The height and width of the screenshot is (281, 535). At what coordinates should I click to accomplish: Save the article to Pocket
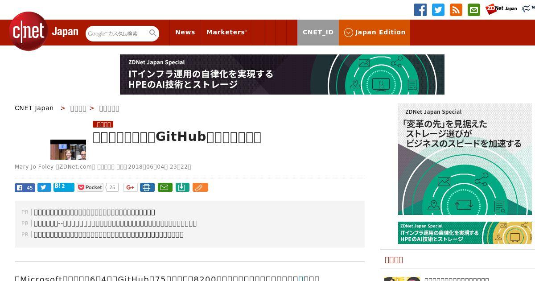(90, 187)
